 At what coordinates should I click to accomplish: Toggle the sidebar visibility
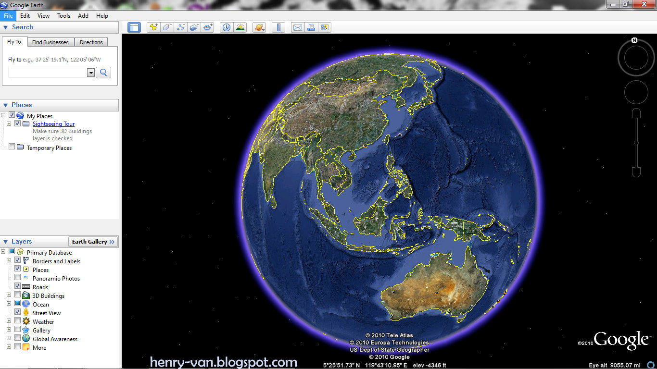point(134,27)
